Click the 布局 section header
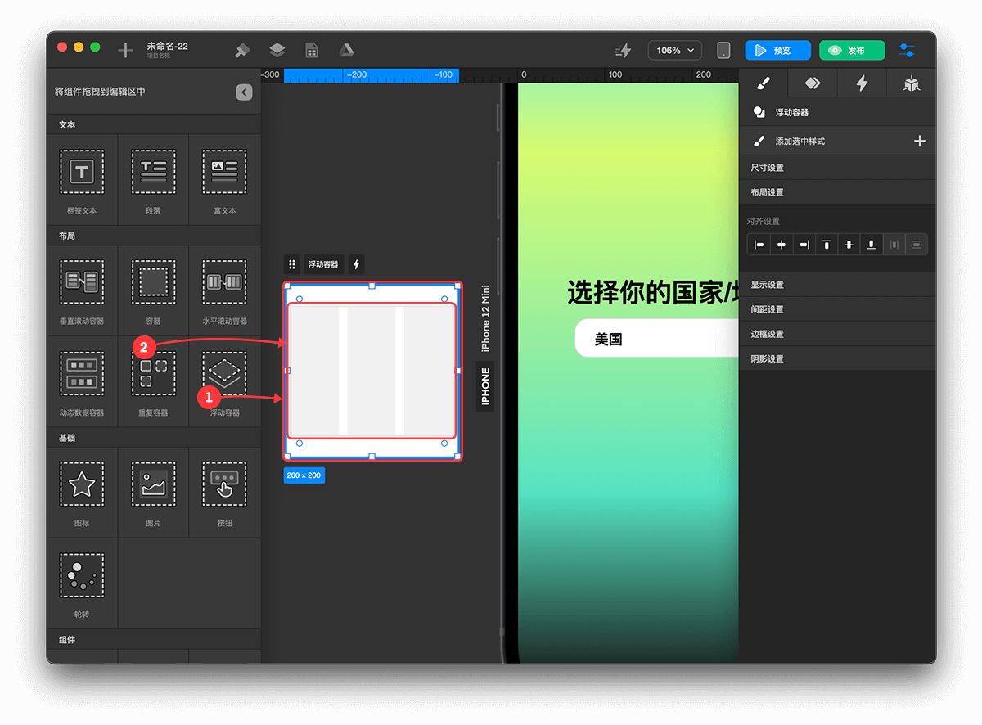Viewport: 982px width, 725px height. click(67, 236)
